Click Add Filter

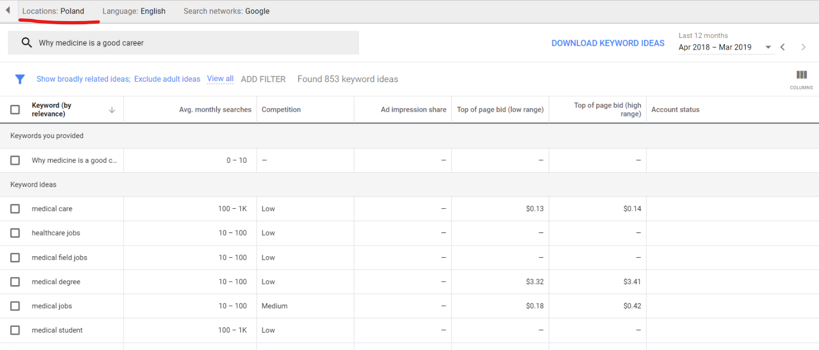pyautogui.click(x=263, y=79)
